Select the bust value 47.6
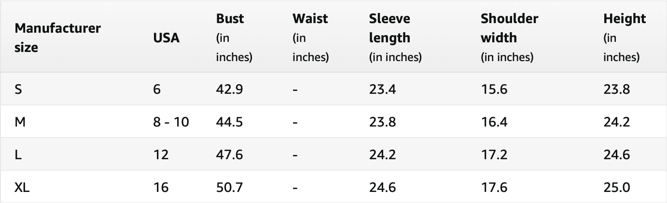The image size is (667, 203). 229,154
